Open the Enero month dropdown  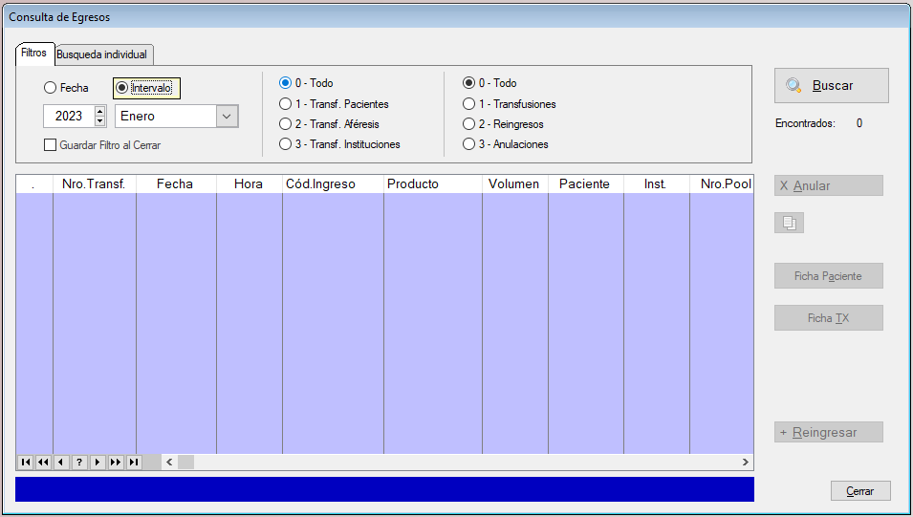pyautogui.click(x=227, y=116)
